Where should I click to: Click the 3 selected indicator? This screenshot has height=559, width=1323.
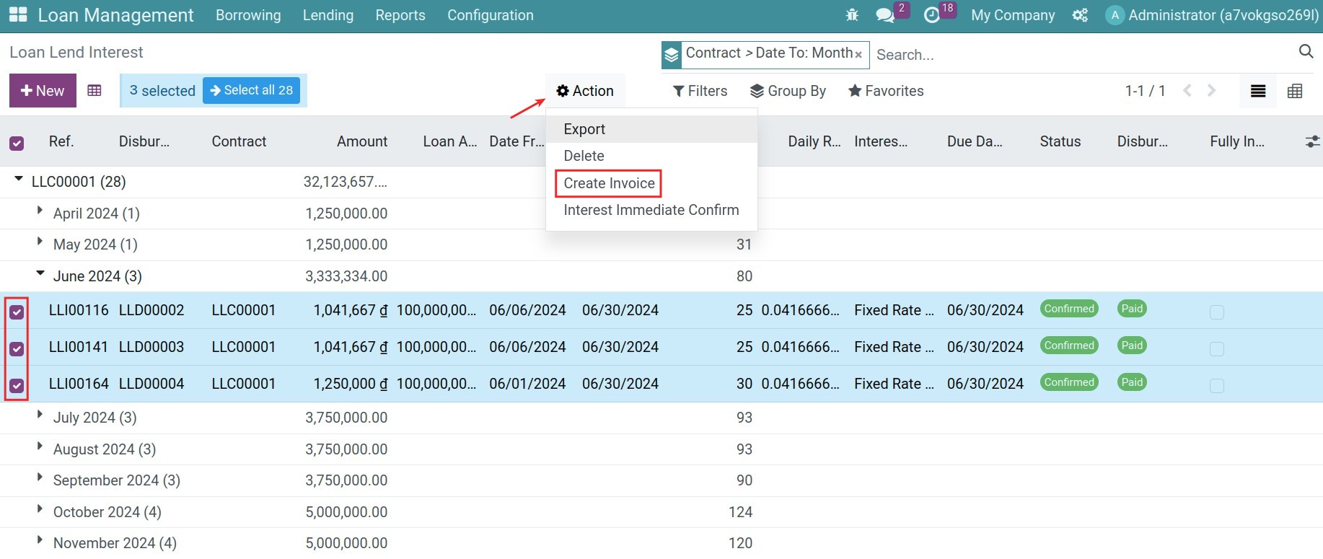pyautogui.click(x=162, y=91)
